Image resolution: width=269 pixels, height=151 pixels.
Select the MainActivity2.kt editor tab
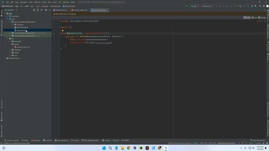100,10
